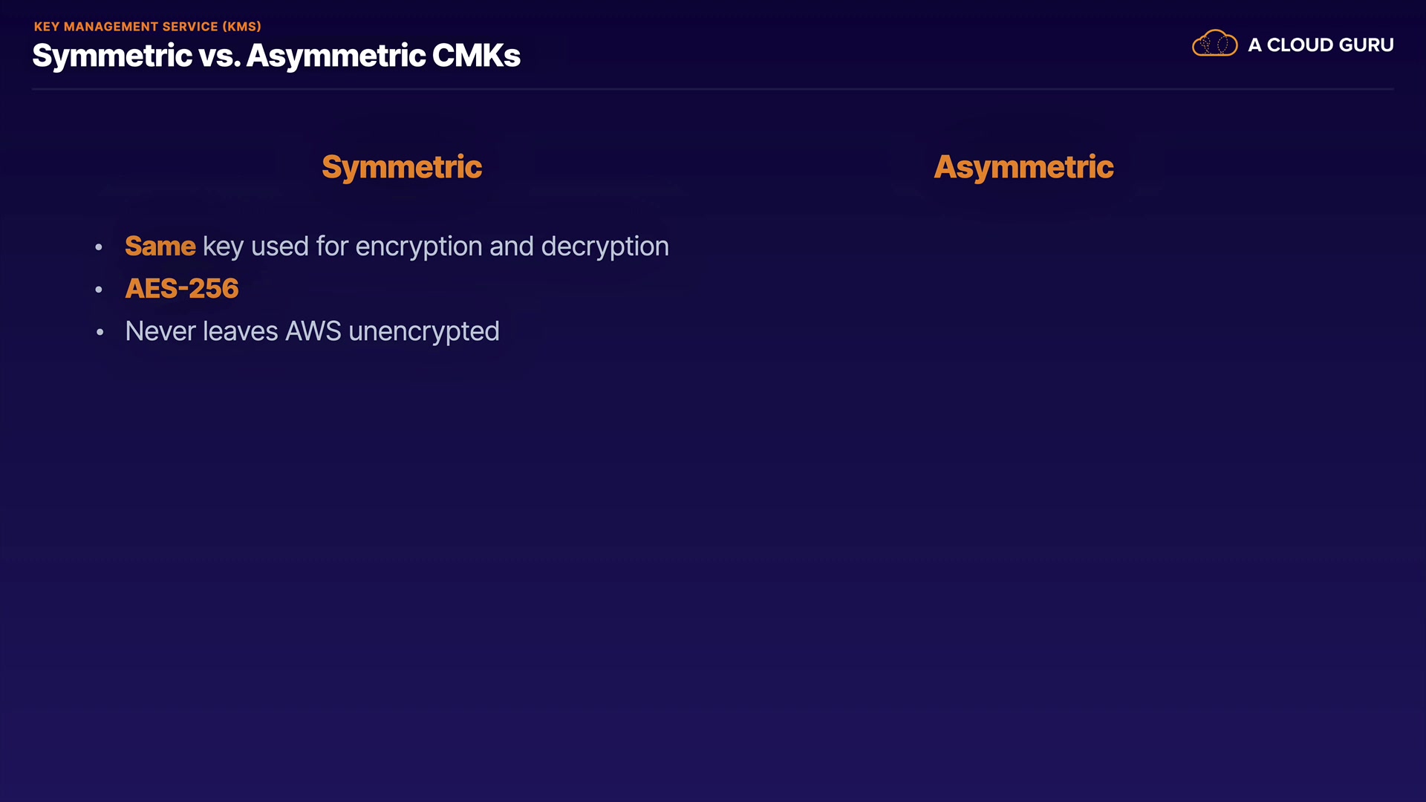
Task: Click the bullet dot beside "Never leaves AWS"
Action: click(x=100, y=332)
